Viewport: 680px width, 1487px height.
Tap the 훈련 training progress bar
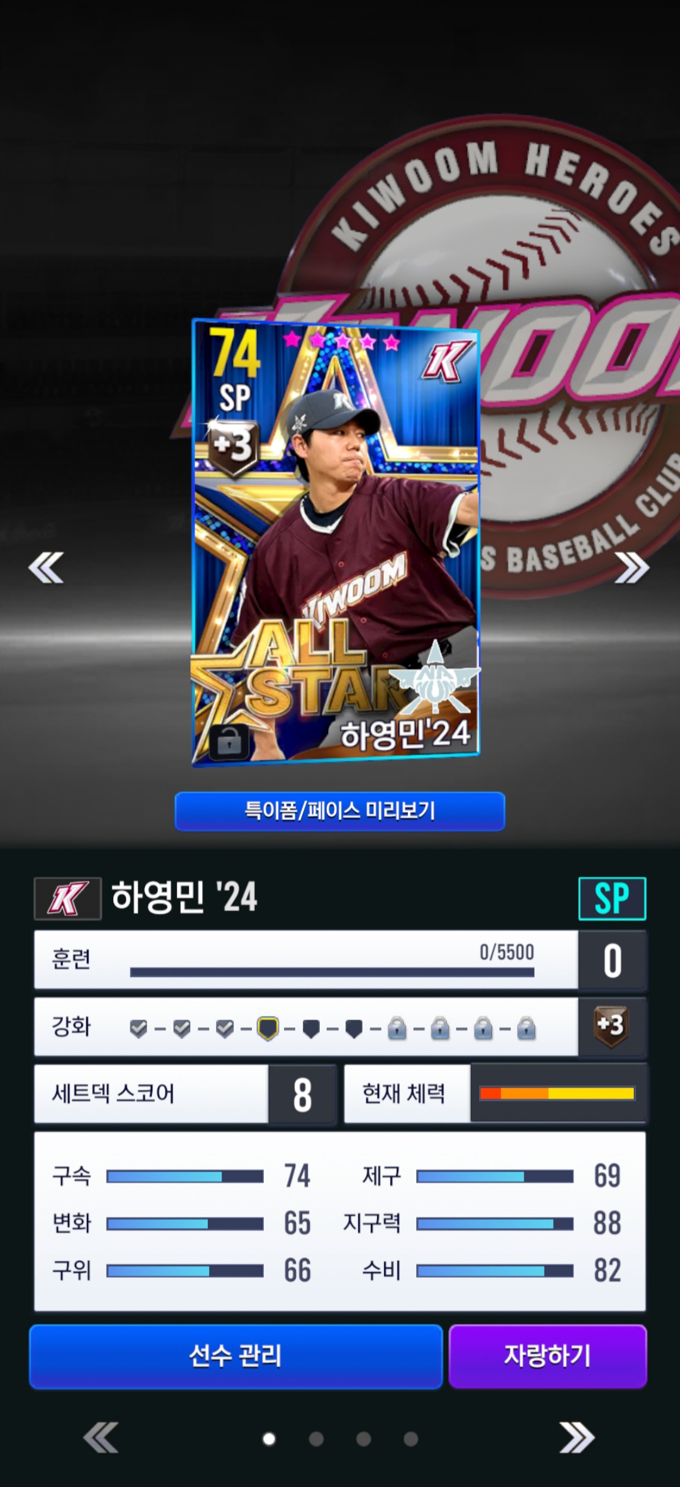(x=332, y=972)
